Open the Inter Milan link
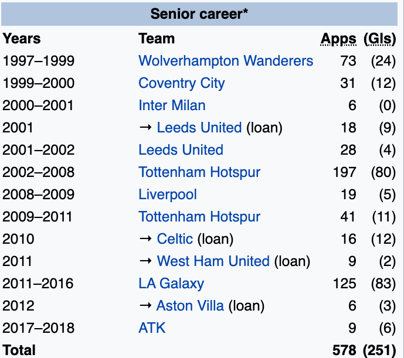The height and width of the screenshot is (358, 404). click(172, 105)
